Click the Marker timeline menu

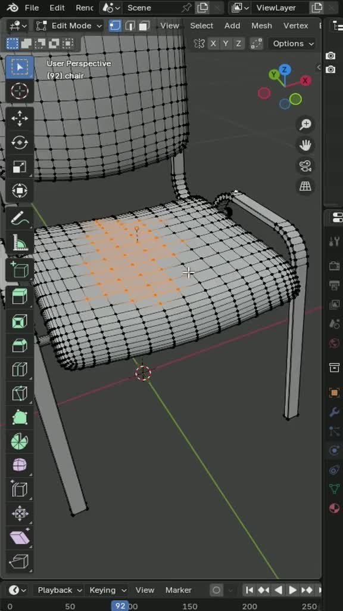point(179,590)
